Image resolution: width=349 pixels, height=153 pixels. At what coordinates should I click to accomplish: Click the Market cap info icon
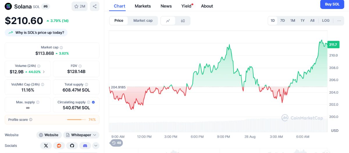pos(61,48)
